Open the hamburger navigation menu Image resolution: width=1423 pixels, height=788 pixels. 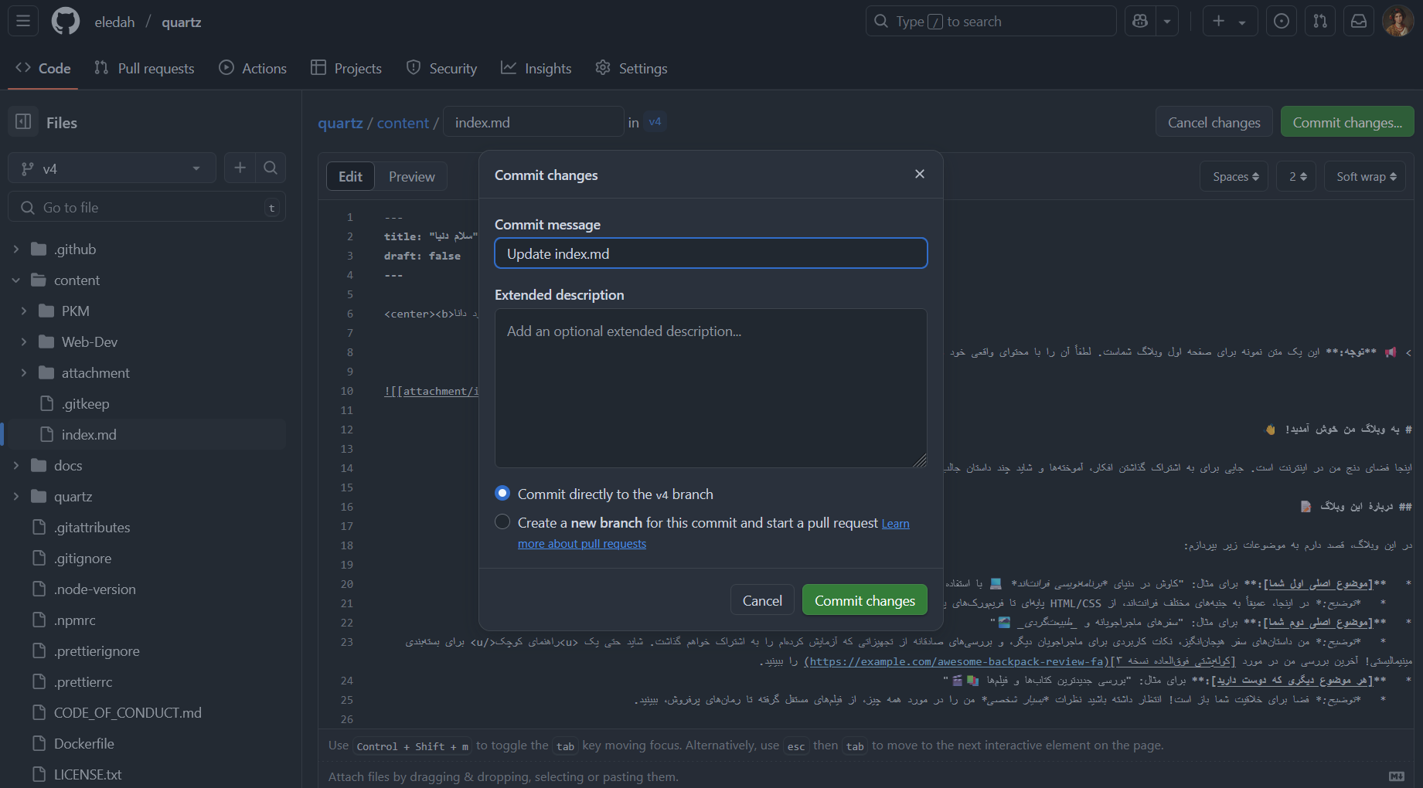tap(23, 21)
